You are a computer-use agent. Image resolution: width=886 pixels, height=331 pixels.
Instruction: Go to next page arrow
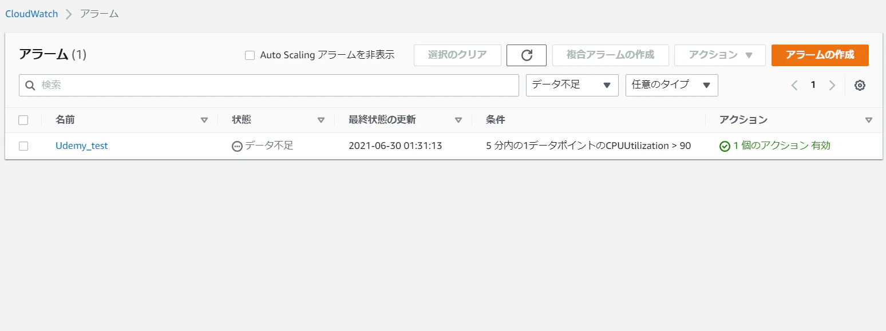coord(832,85)
